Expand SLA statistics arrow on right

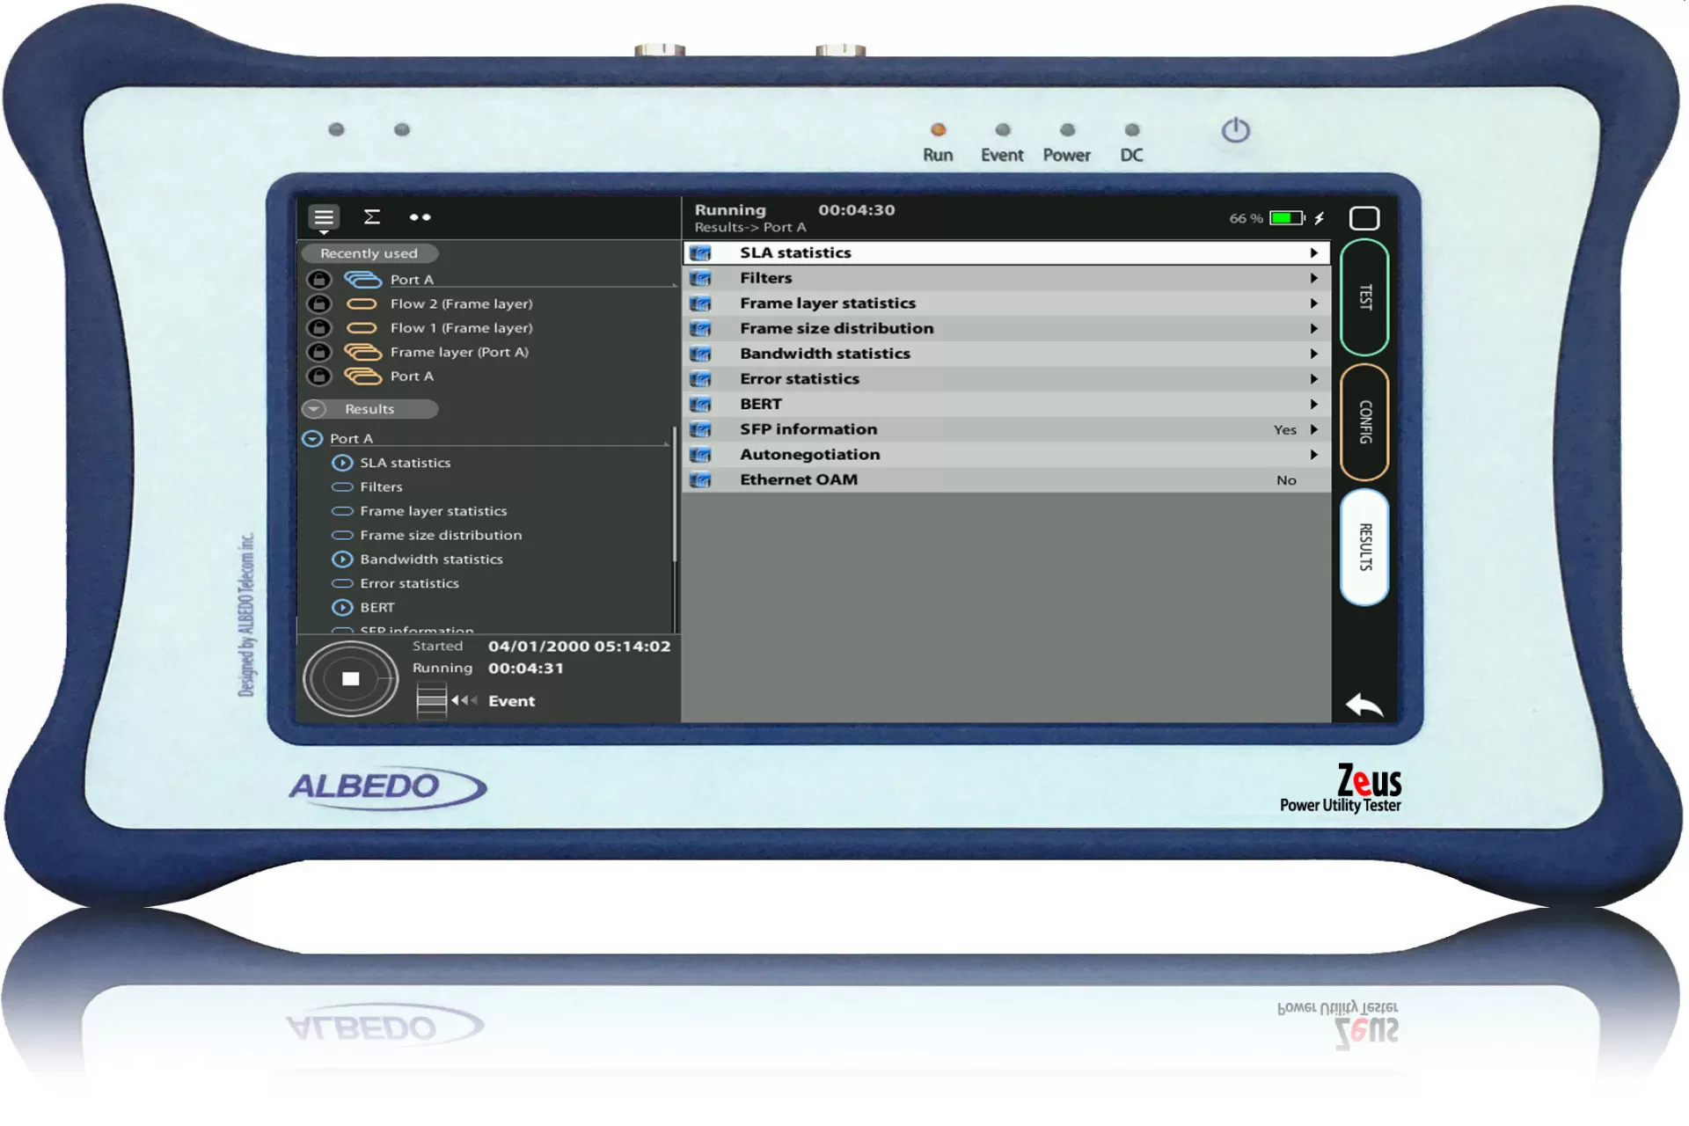click(x=1313, y=253)
